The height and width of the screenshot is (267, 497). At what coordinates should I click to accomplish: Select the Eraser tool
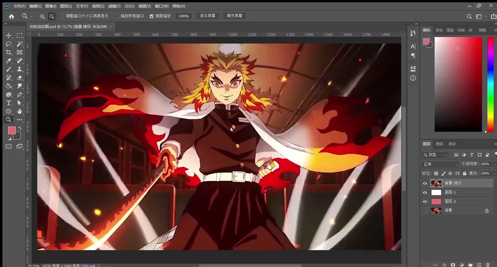click(x=20, y=78)
